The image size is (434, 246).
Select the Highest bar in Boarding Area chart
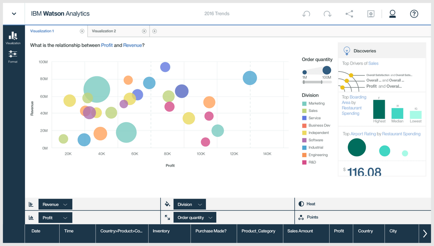(379, 109)
